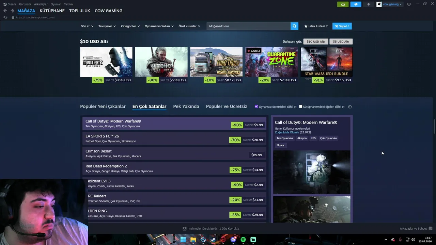Select the Red Dead Redemption 2 row
Image resolution: width=436 pixels, height=245 pixels.
[174, 168]
